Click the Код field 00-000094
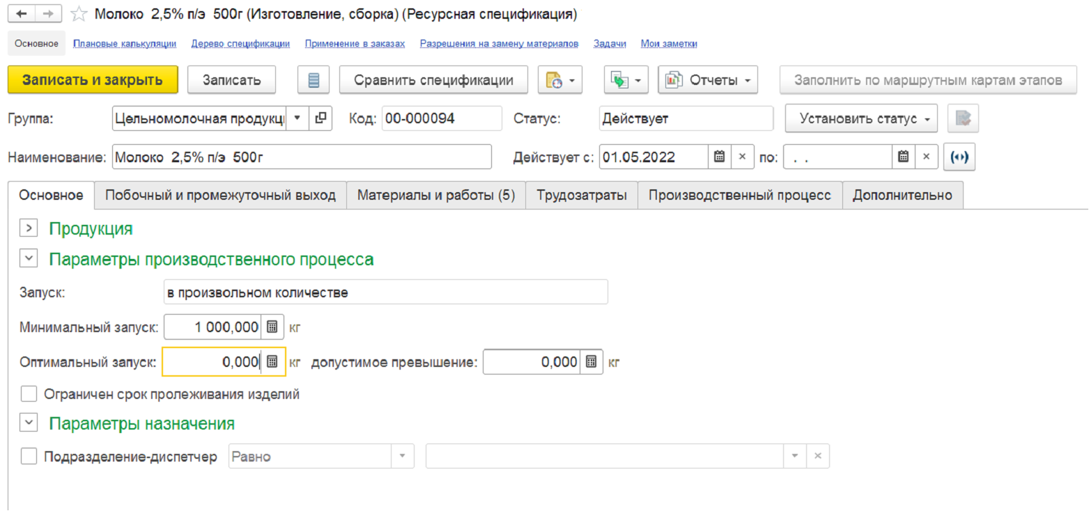This screenshot has width=1089, height=511. 442,118
